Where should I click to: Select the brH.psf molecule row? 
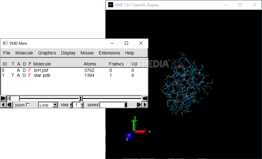pyautogui.click(x=74, y=70)
